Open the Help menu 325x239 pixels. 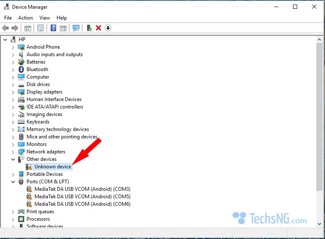click(62, 18)
